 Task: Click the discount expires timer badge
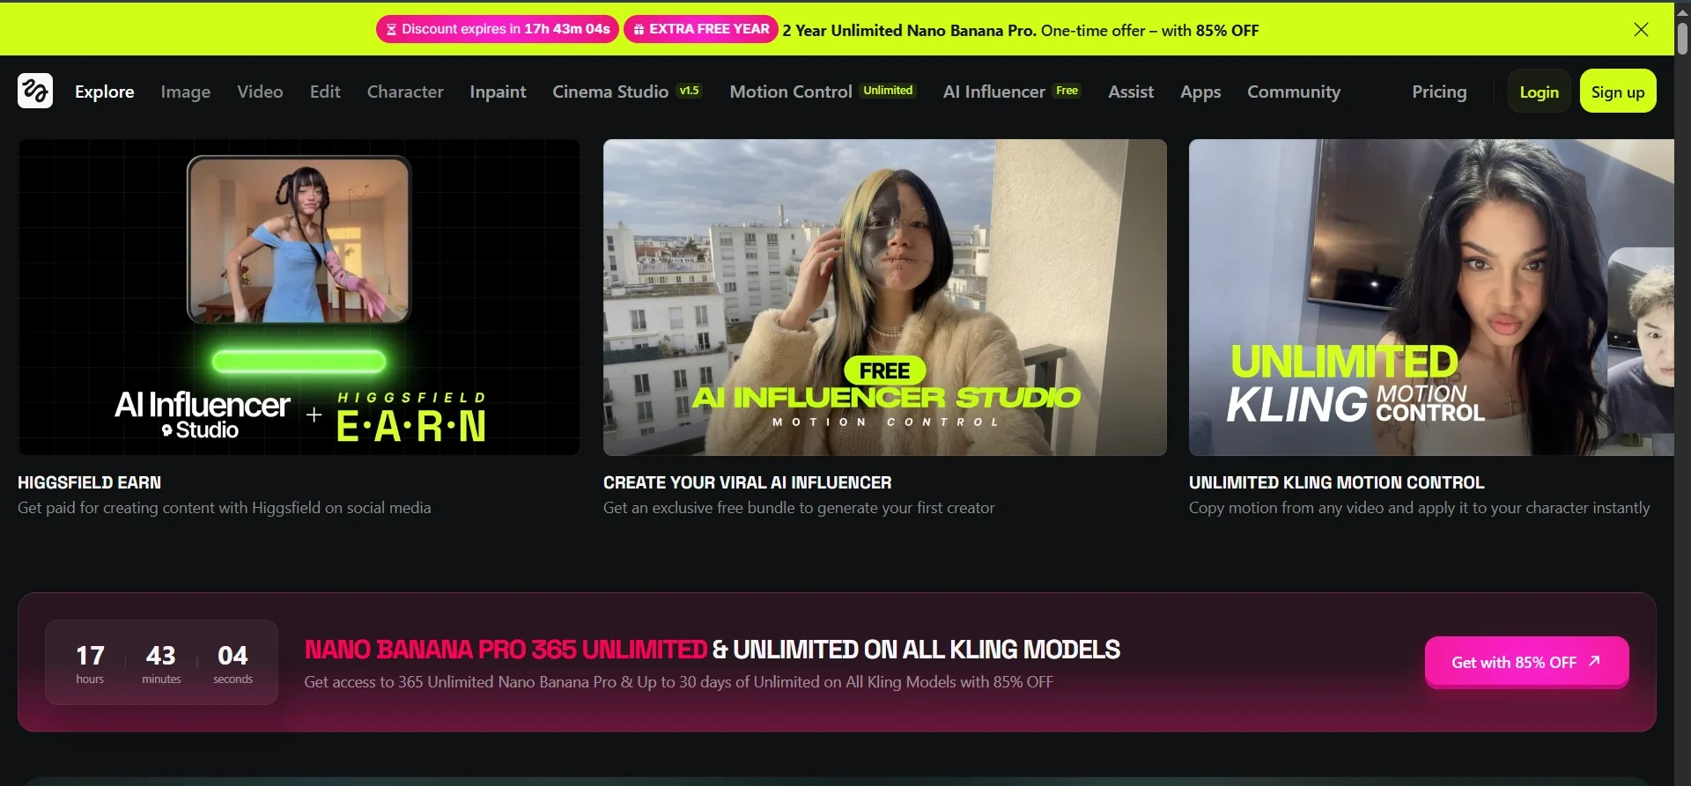[498, 29]
